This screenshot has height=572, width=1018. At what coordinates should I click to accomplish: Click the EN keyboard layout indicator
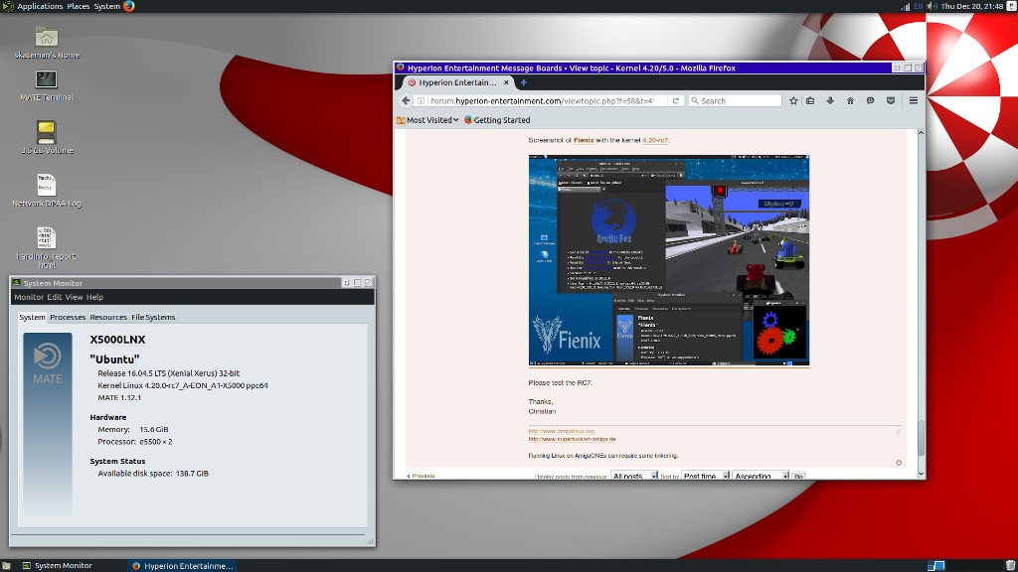pyautogui.click(x=918, y=7)
